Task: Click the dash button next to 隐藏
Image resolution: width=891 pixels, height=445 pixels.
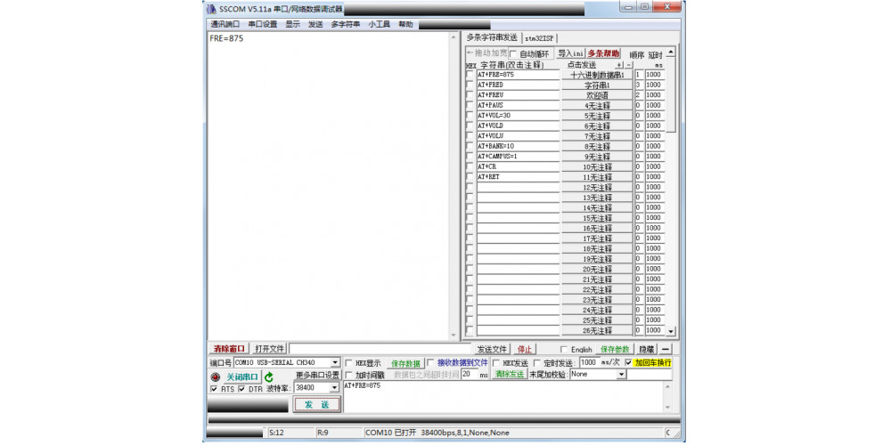Action: (x=666, y=350)
